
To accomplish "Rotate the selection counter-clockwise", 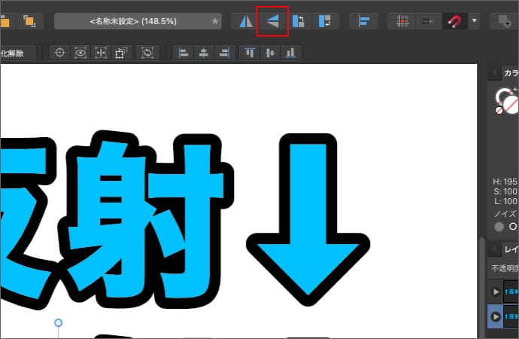I will (299, 21).
